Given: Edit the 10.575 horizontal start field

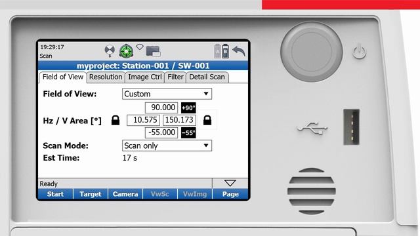Looking at the screenshot, I should tap(143, 120).
